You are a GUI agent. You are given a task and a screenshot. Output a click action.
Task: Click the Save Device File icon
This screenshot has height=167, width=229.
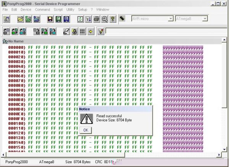click(x=50, y=19)
